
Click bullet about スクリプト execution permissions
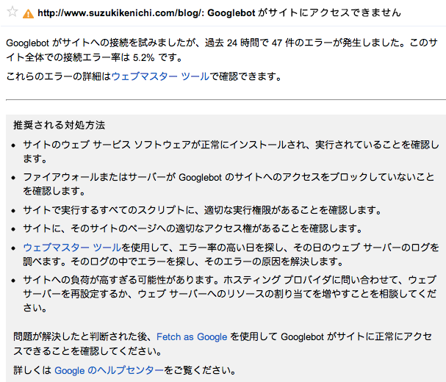click(x=202, y=210)
